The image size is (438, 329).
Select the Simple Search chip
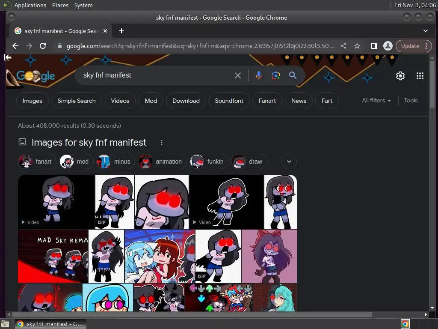(x=77, y=101)
